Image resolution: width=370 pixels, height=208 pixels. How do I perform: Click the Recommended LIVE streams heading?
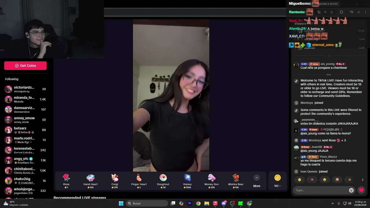(x=80, y=198)
